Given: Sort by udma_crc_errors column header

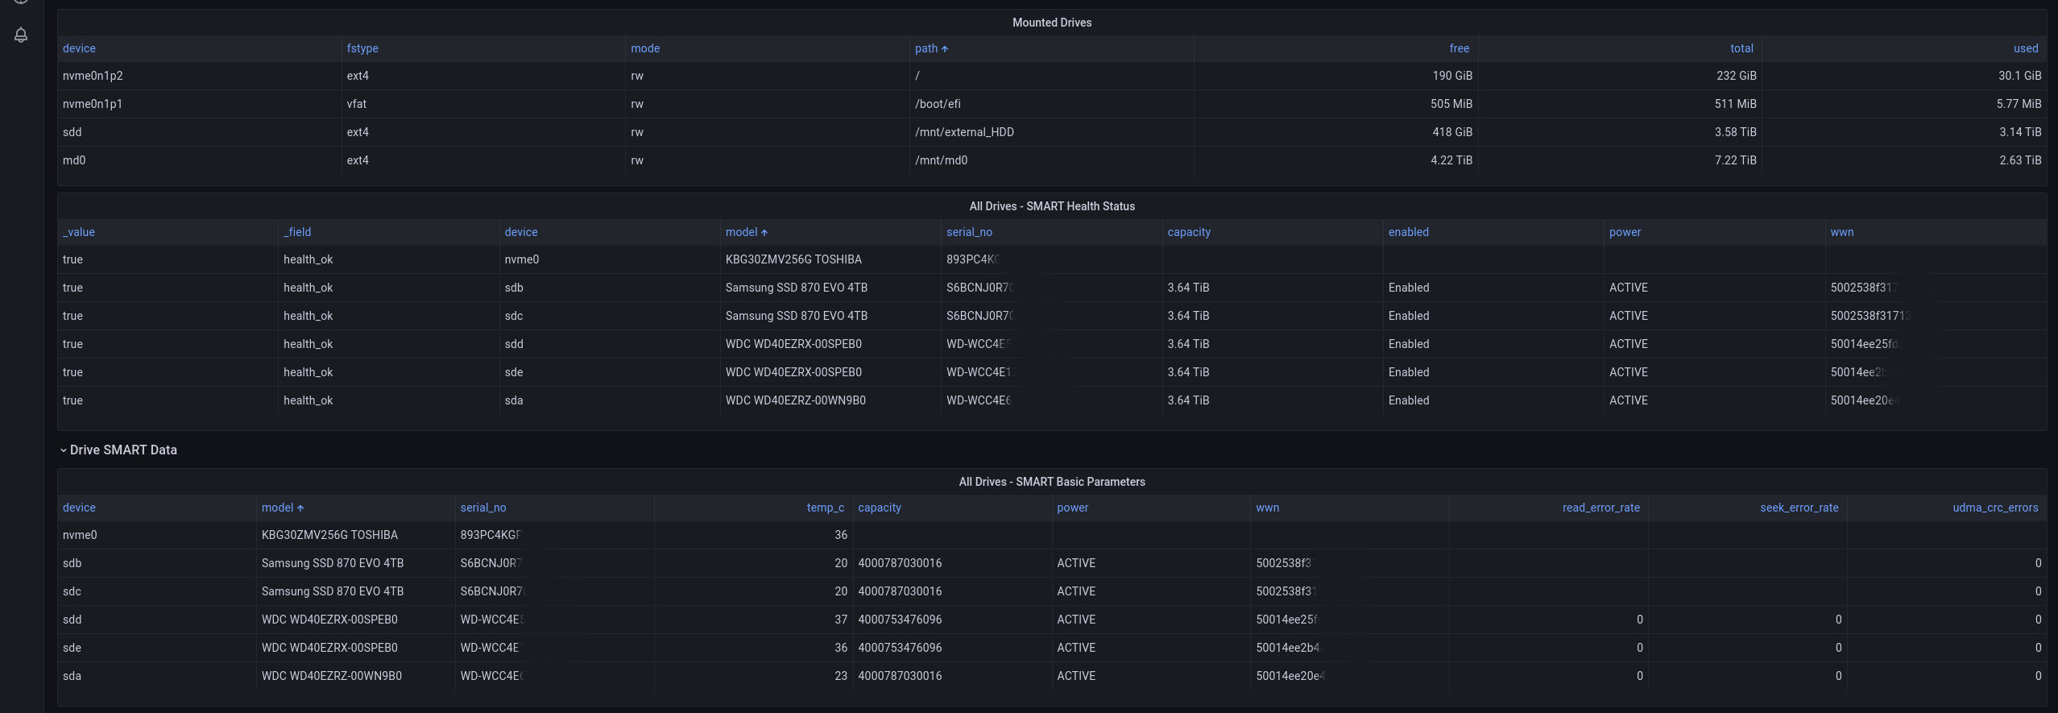Looking at the screenshot, I should point(1994,508).
